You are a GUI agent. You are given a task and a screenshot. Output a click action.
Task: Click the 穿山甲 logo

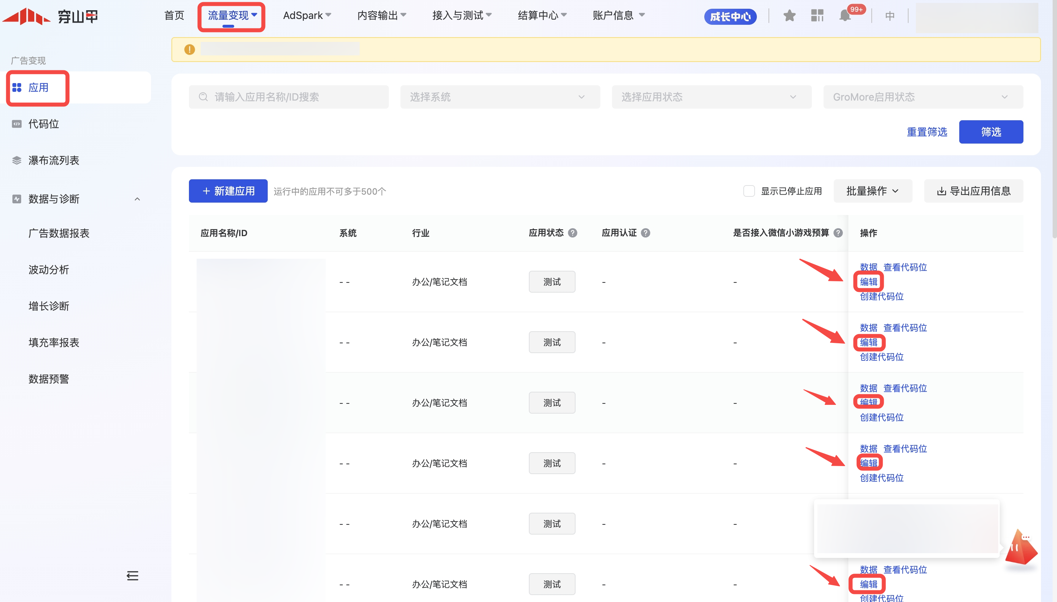50,16
